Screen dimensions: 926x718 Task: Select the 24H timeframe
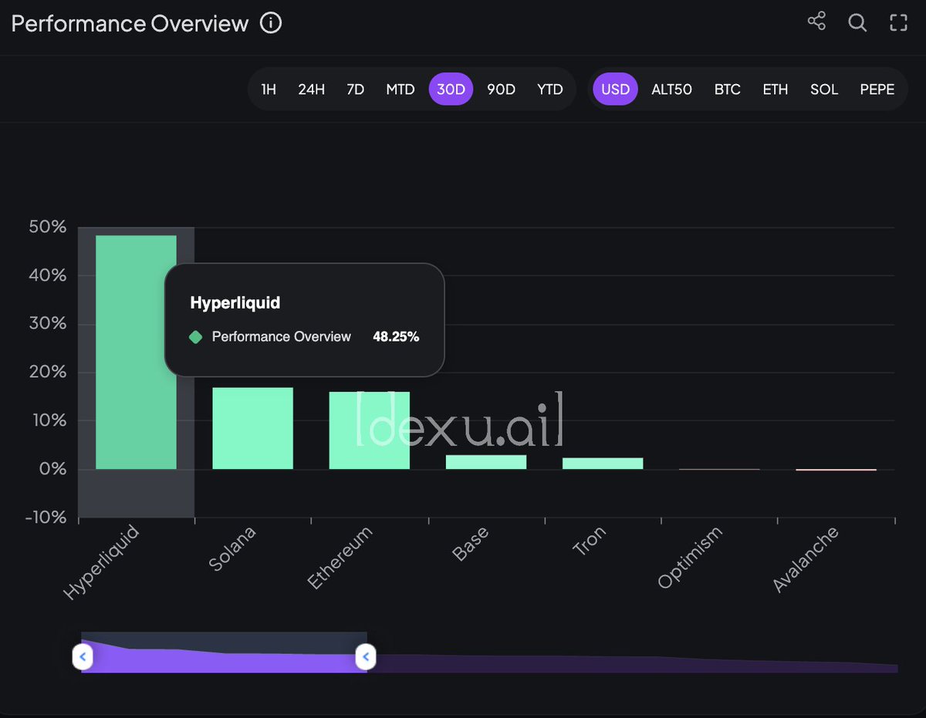pos(311,89)
